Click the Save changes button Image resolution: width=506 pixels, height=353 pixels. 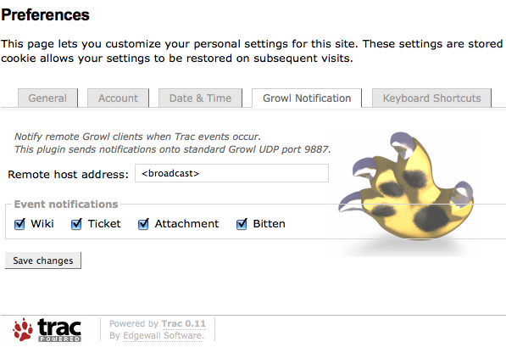point(43,261)
